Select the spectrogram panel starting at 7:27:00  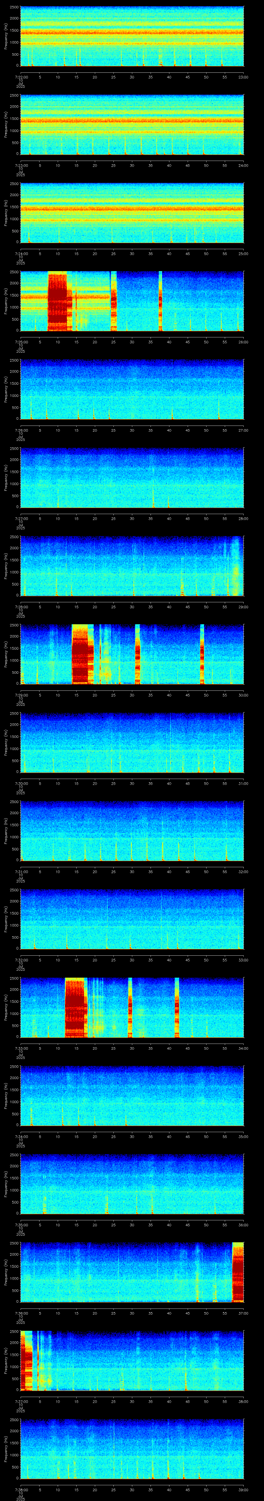[132, 478]
